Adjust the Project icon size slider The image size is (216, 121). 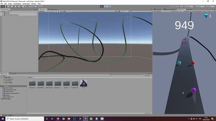[147, 113]
